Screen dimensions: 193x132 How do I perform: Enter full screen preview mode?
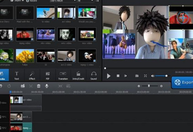click(x=145, y=76)
